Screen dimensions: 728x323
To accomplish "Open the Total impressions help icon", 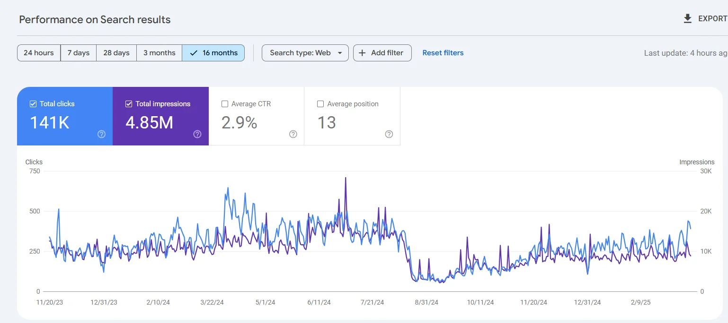I will coord(197,134).
